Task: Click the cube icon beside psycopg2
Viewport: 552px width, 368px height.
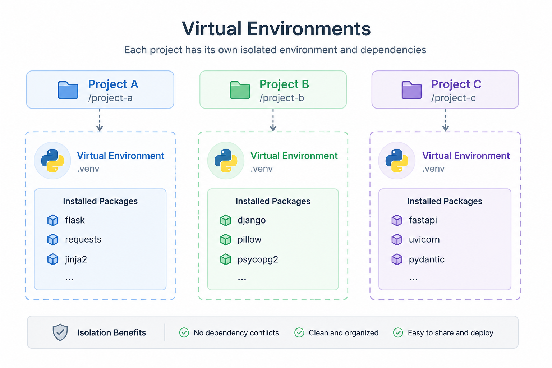Action: [x=226, y=259]
